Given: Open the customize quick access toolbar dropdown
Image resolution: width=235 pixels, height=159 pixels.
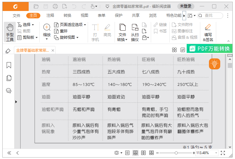Looking at the screenshot, I should (107, 6).
